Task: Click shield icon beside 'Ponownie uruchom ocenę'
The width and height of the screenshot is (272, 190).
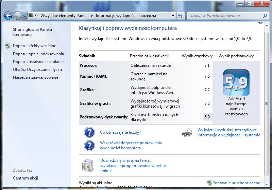Action: point(210,183)
